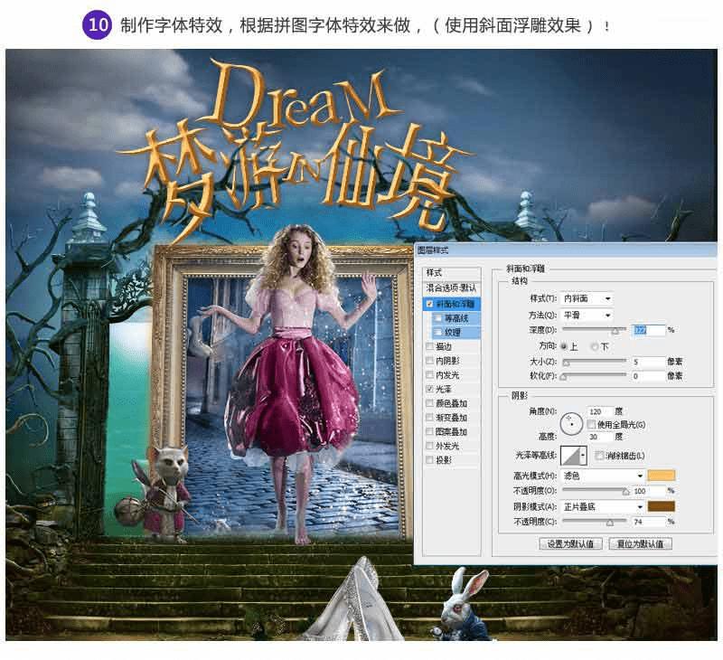Click the angle dial control

point(571,423)
